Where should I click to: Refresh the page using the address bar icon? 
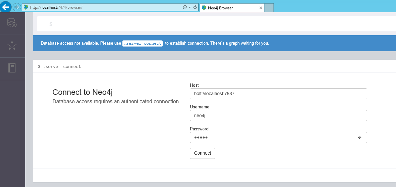pos(195,7)
